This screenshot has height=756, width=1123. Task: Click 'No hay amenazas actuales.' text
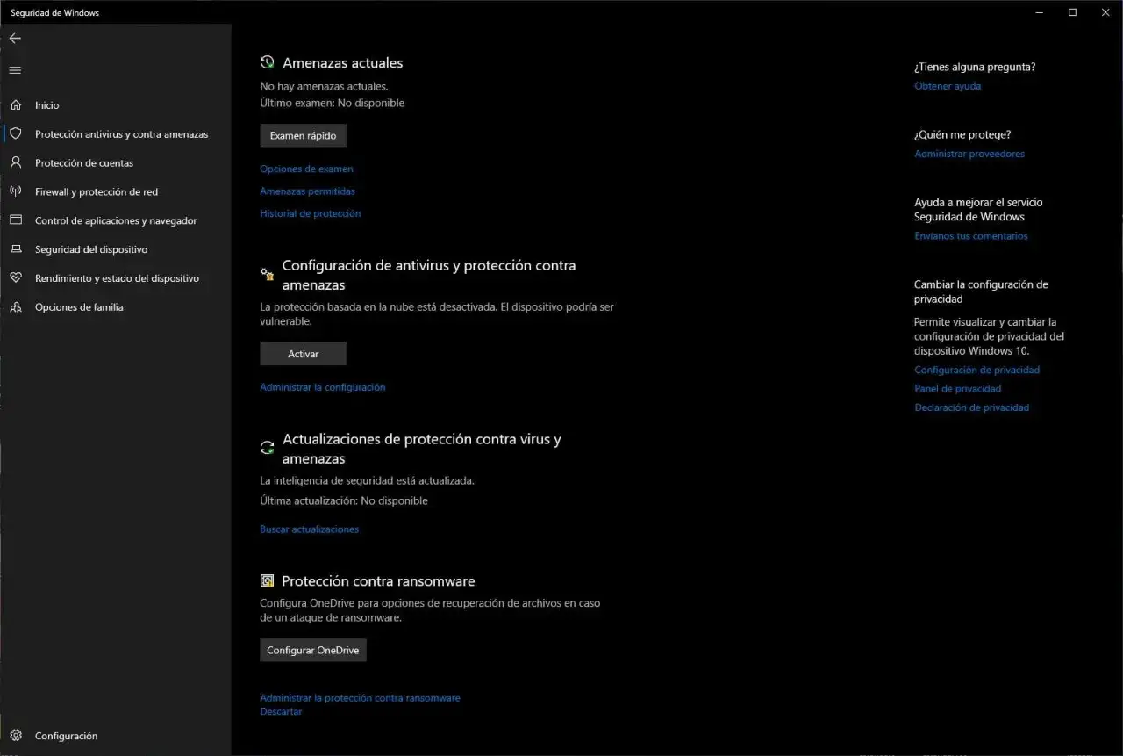pos(324,86)
